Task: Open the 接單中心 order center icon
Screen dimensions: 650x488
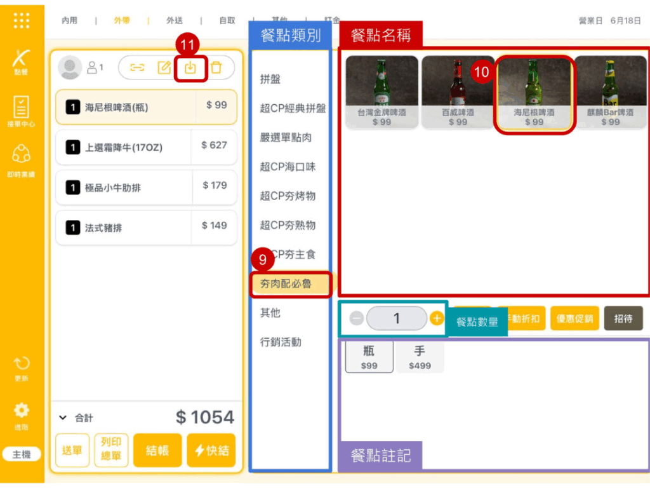Action: [x=22, y=111]
